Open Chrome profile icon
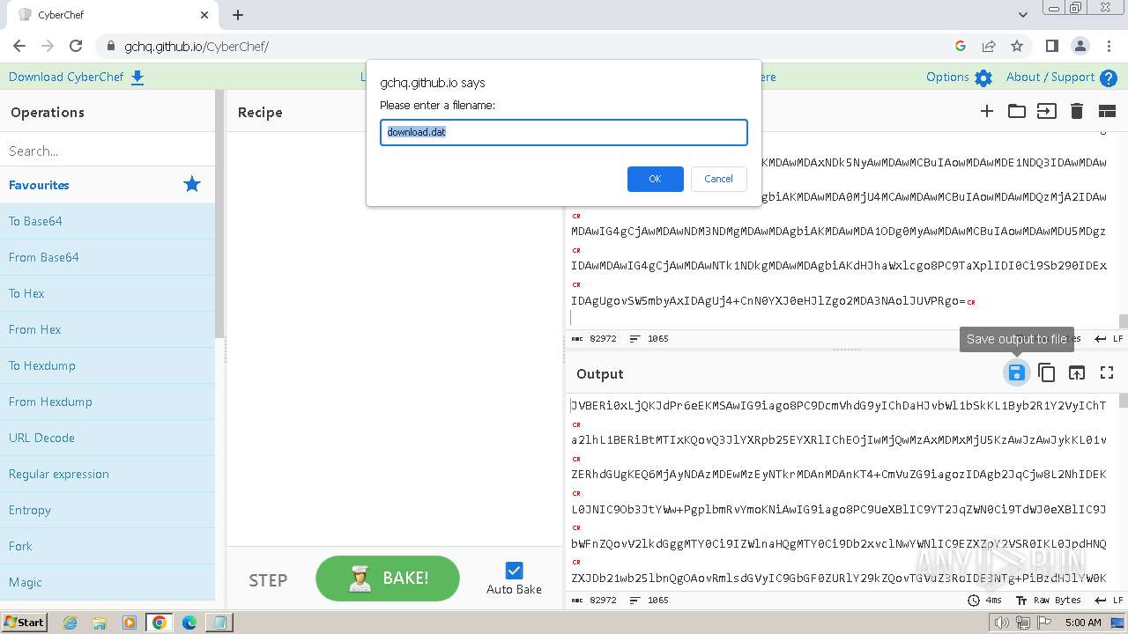 pyautogui.click(x=1080, y=46)
